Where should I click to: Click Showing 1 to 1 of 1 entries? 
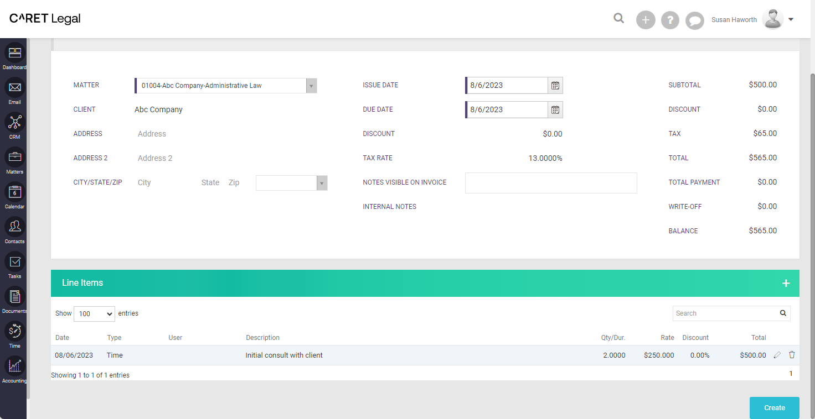(90, 375)
